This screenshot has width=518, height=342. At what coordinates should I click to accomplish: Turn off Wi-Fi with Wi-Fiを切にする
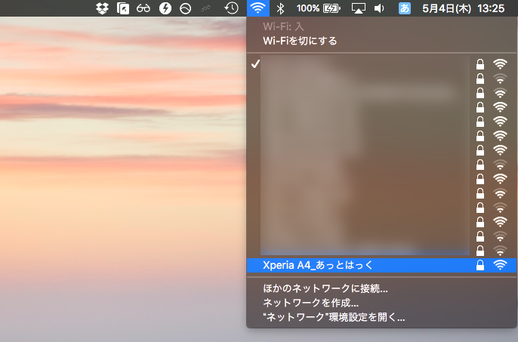click(x=300, y=41)
